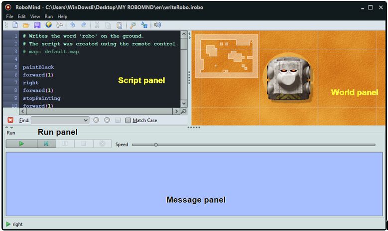Click the scroll-right arrow under the script

coord(176,111)
